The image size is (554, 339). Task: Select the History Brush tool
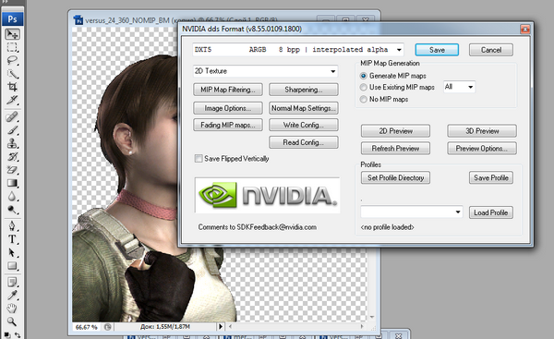pos(12,157)
